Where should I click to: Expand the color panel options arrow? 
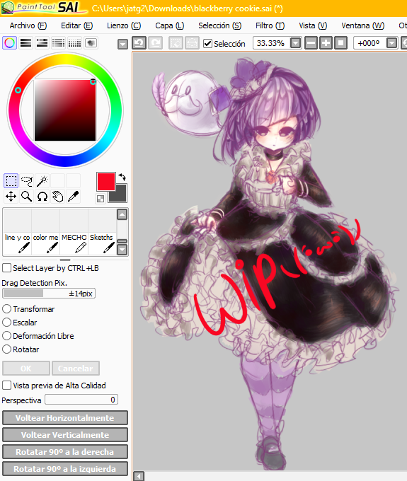(x=122, y=45)
